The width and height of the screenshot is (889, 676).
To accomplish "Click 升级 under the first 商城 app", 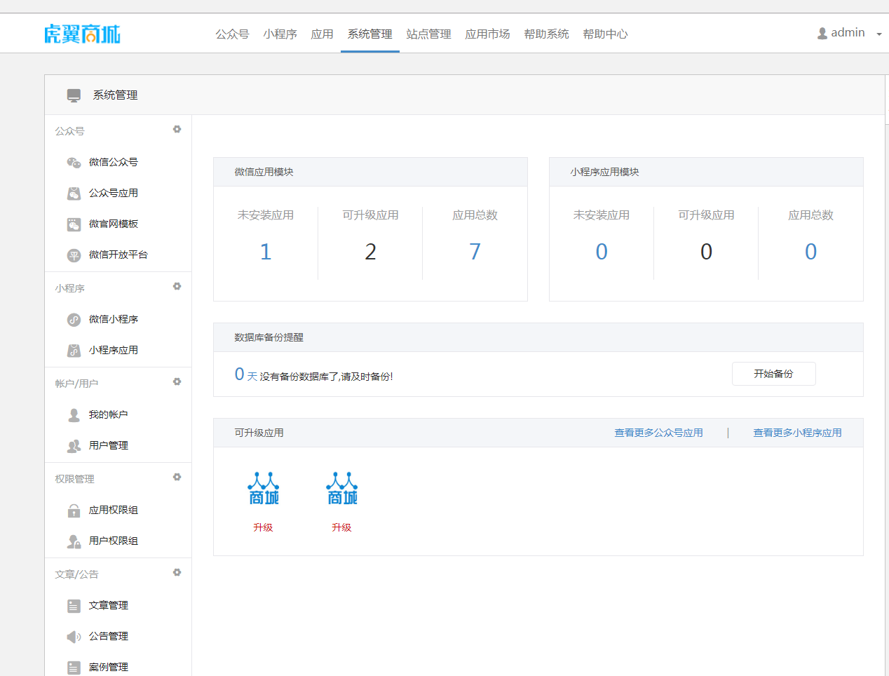I will click(263, 527).
